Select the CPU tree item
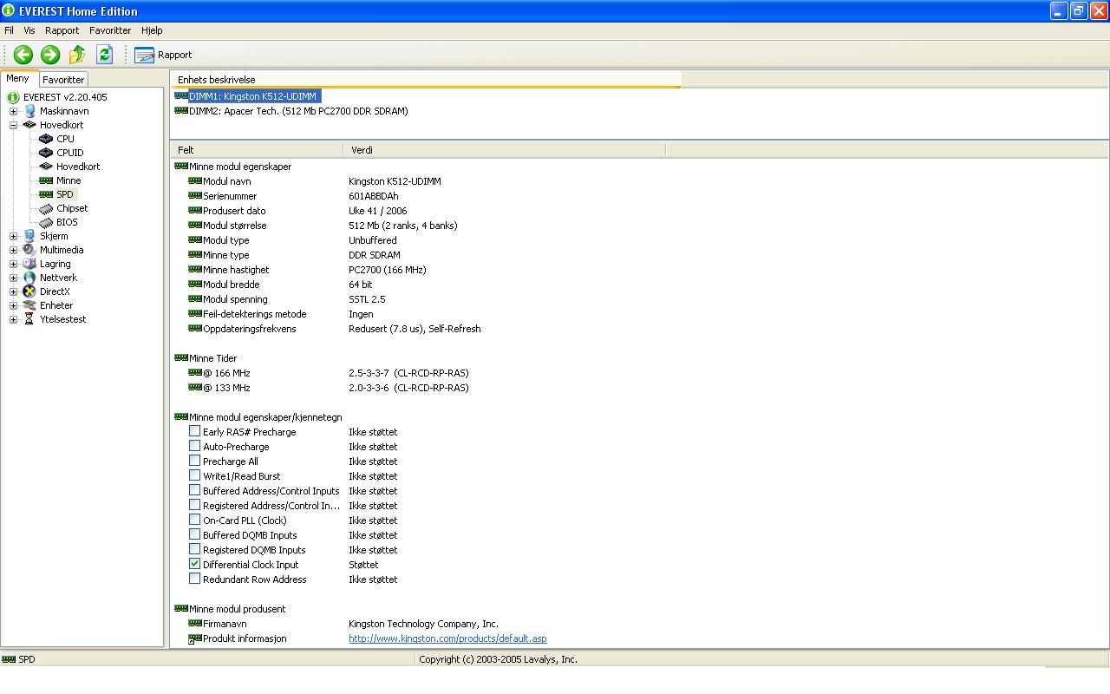This screenshot has width=1110, height=694. [65, 139]
